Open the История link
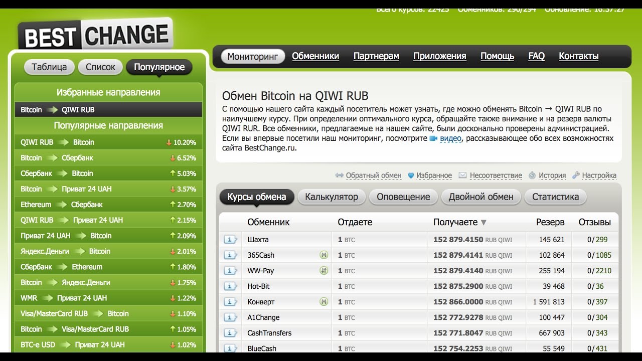642x361 pixels. (x=552, y=175)
